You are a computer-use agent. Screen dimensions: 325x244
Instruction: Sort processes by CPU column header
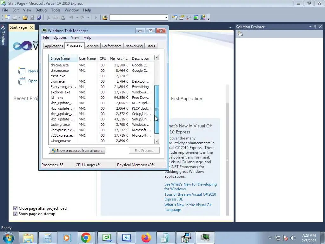[103, 58]
